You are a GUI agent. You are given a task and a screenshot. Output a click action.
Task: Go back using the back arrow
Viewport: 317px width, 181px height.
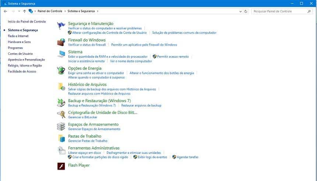[x=6, y=11]
